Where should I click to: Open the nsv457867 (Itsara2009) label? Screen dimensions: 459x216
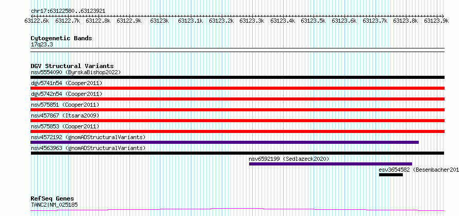coord(65,115)
